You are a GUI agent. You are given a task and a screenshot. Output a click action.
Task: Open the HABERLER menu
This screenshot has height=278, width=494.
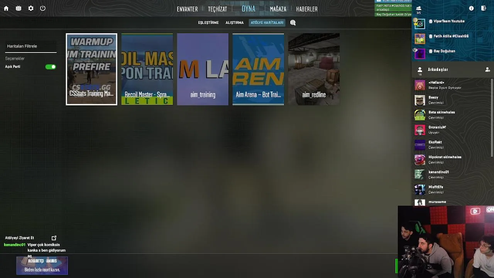click(307, 9)
